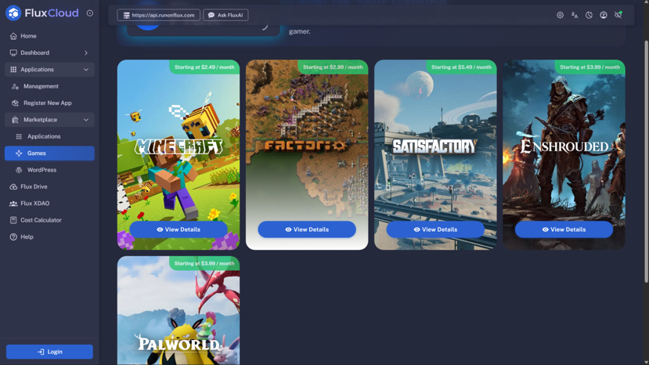This screenshot has width=649, height=365.
Task: Expand the Dashboard chevron arrow
Action: 86,53
